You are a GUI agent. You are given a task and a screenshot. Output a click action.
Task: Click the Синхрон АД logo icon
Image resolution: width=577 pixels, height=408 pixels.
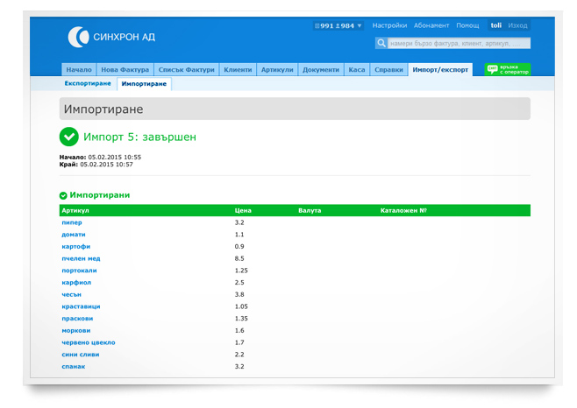tap(78, 36)
